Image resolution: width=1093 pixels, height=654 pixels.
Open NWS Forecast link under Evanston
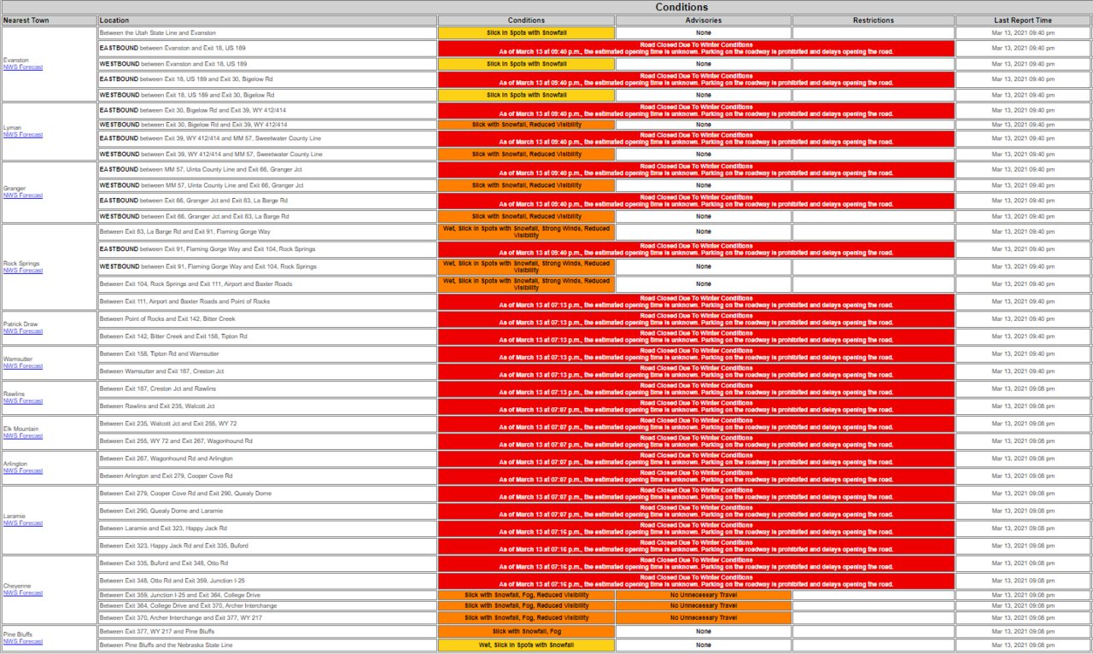point(23,67)
